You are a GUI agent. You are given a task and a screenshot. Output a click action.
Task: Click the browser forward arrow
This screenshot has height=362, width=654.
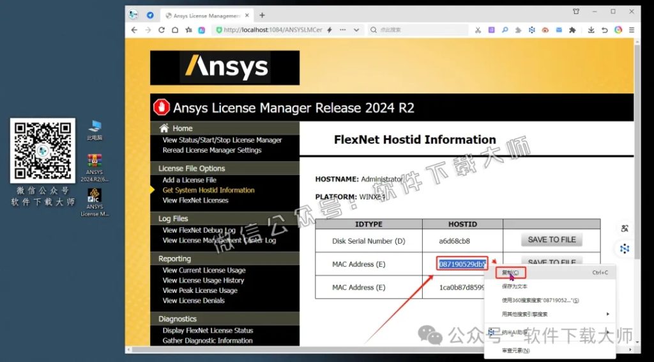tap(148, 30)
